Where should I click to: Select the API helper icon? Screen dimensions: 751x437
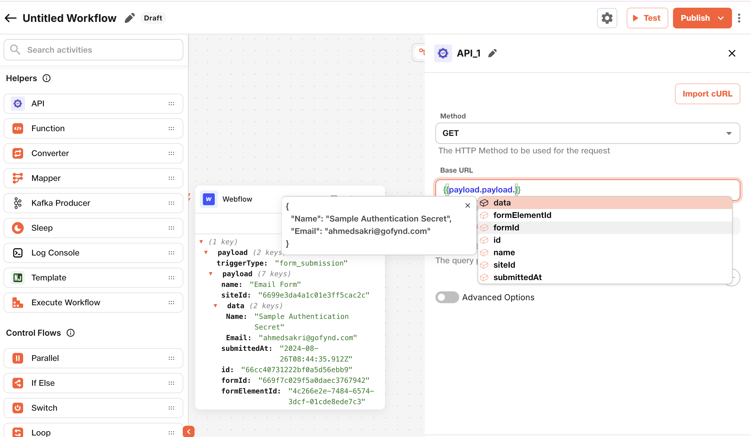(x=18, y=104)
